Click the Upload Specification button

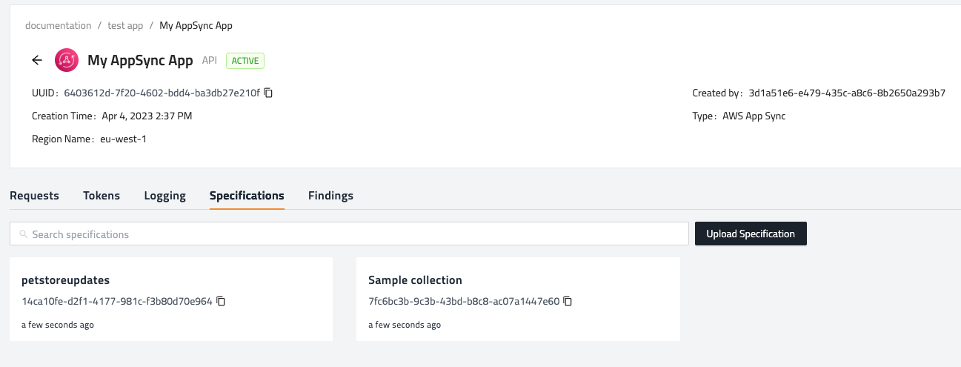pyautogui.click(x=751, y=234)
